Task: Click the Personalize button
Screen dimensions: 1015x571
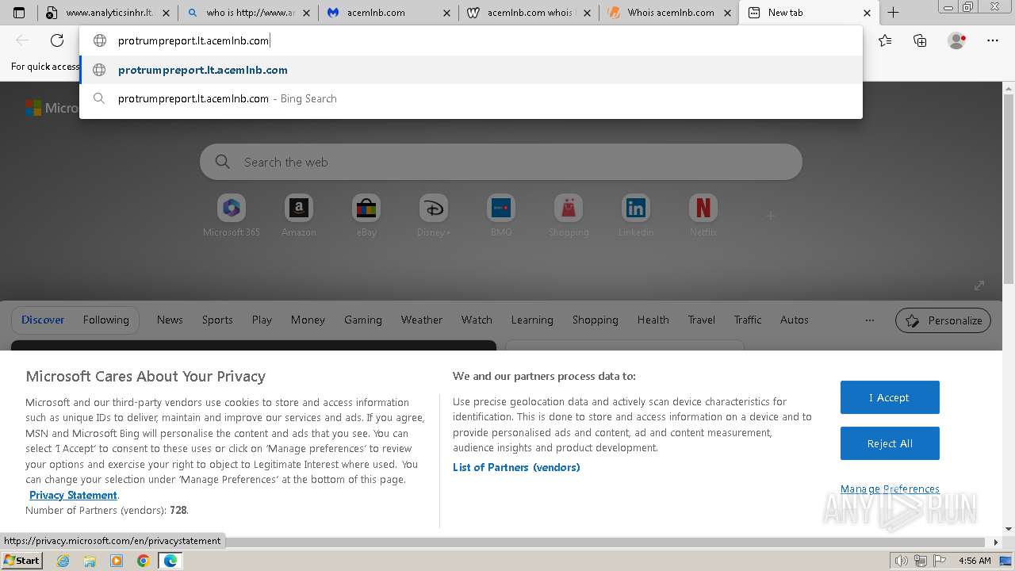Action: pos(943,320)
